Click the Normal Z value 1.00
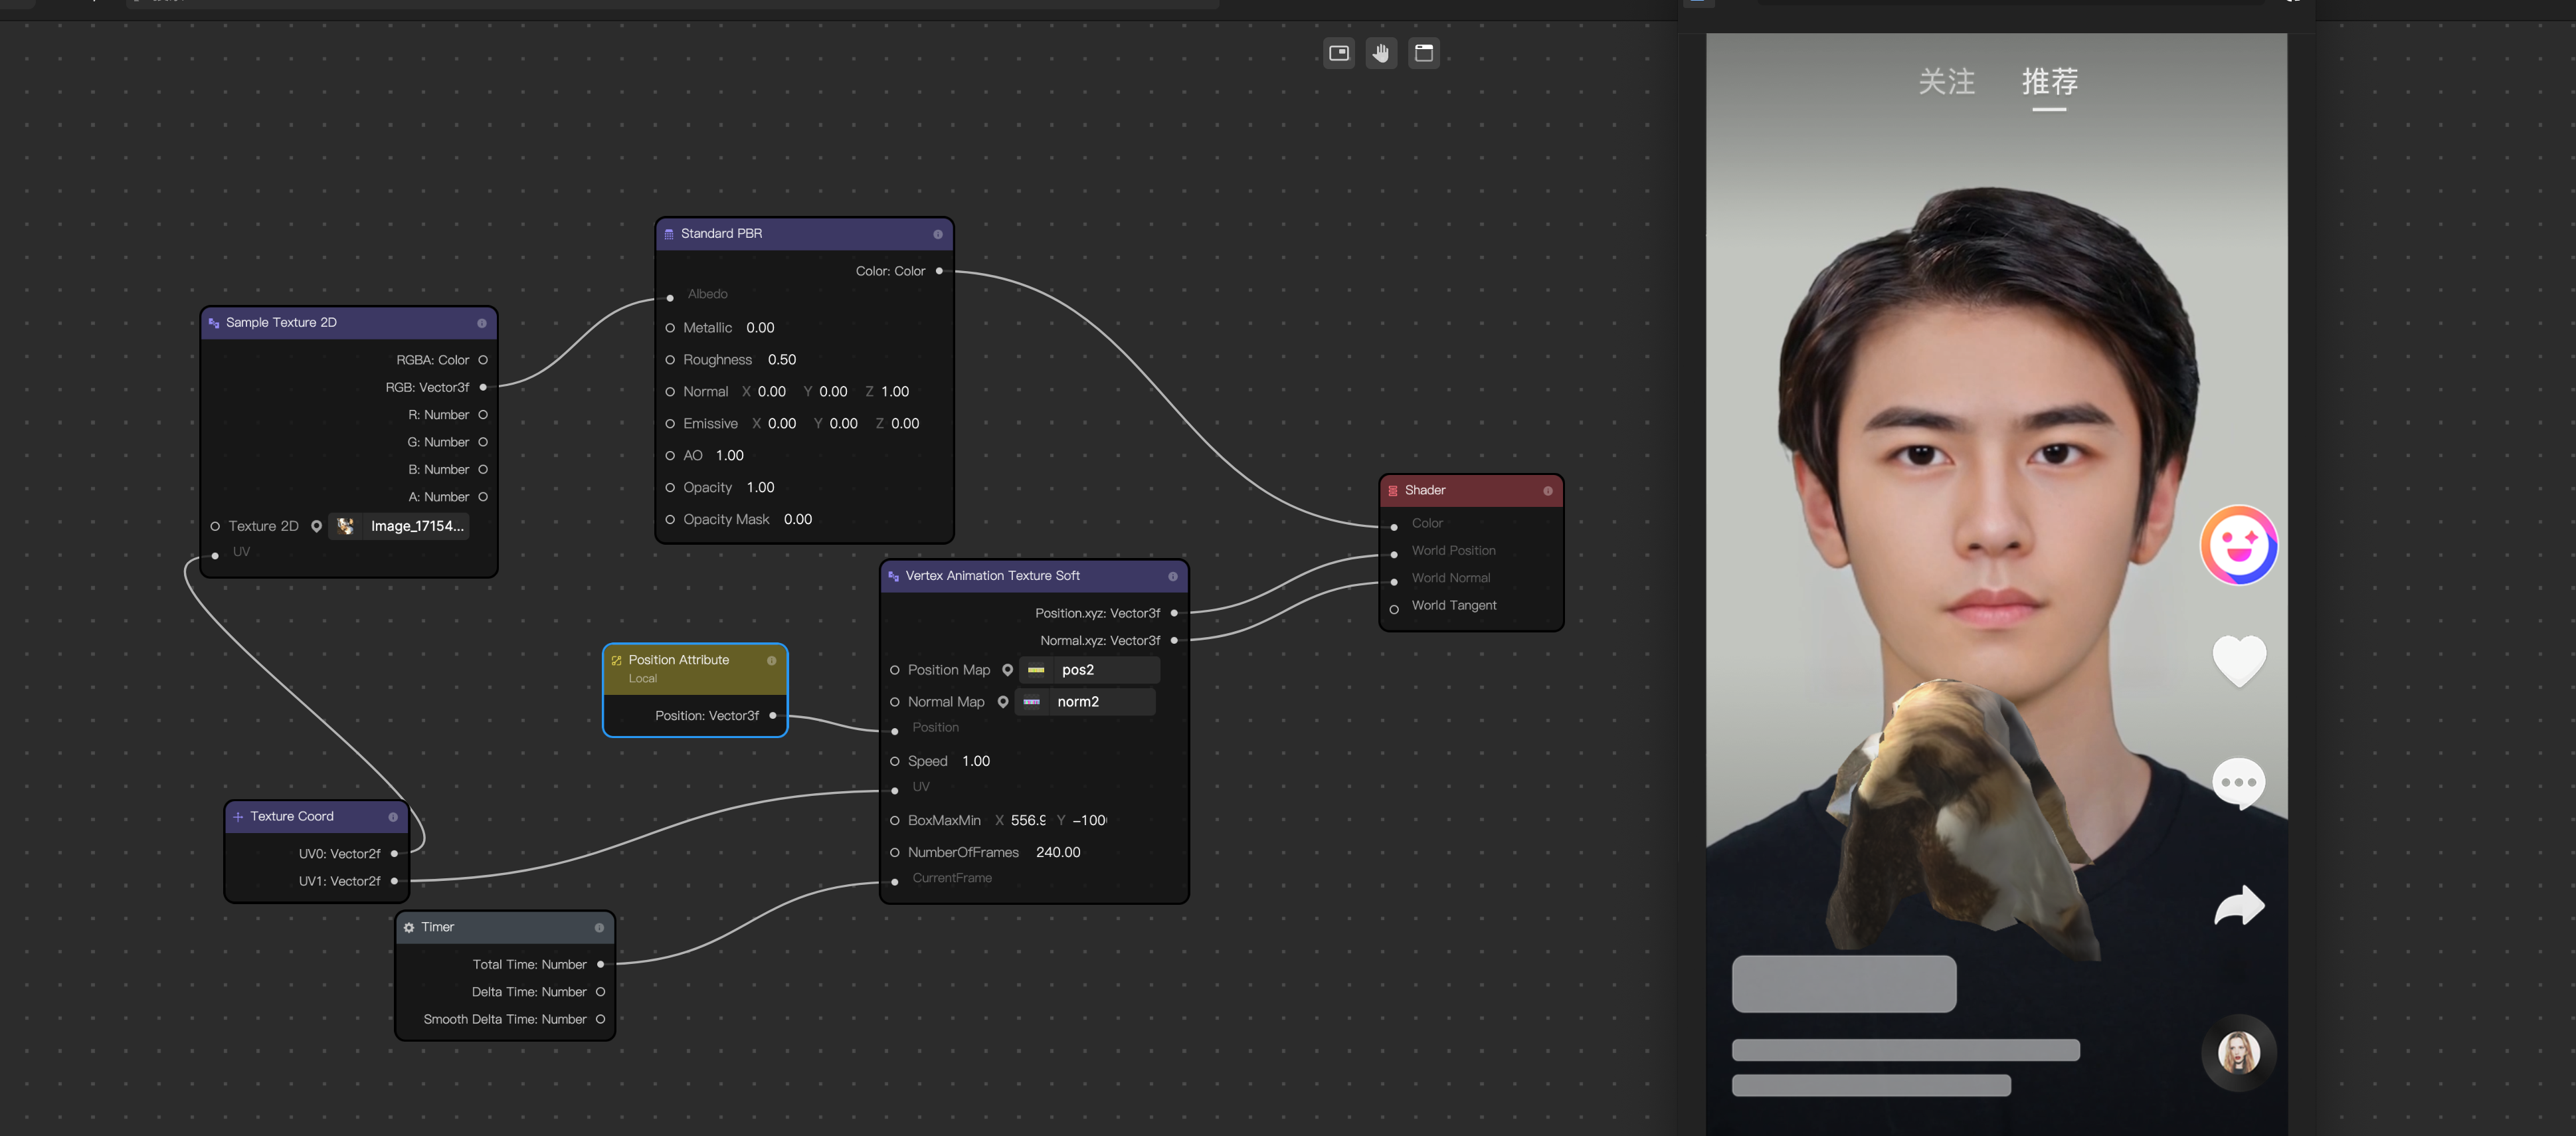Viewport: 2576px width, 1136px height. pos(895,392)
